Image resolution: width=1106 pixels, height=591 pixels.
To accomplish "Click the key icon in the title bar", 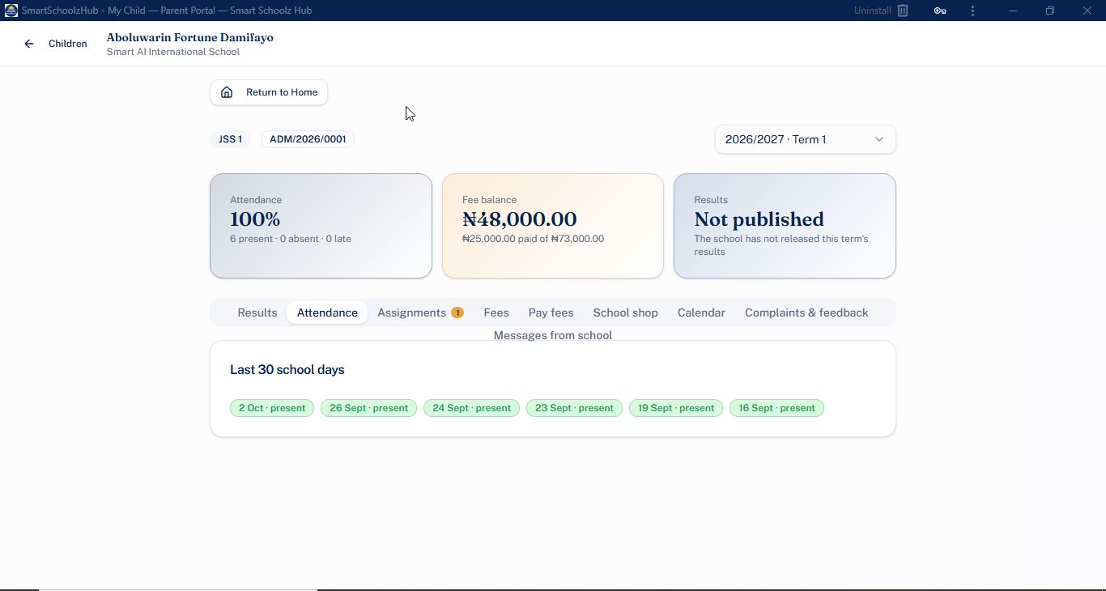I will 940,11.
